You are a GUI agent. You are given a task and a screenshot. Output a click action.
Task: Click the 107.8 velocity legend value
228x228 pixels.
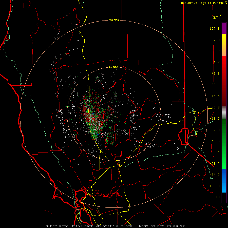(215, 28)
